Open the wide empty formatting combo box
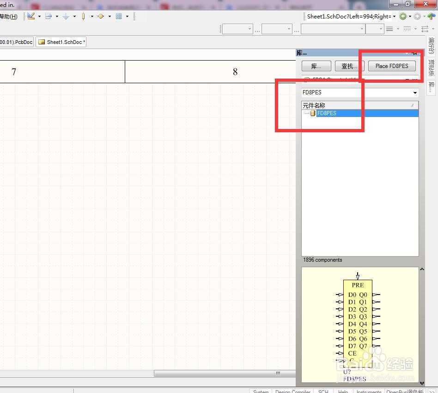 point(333,29)
